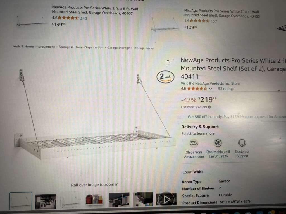This screenshot has width=286, height=214.
Task: Go to Tools & Home Improvement breadcrumb
Action: click(x=34, y=47)
